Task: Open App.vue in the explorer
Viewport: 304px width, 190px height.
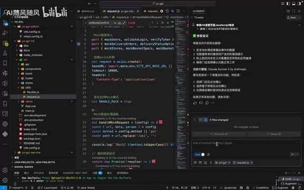Action: [x=30, y=106]
